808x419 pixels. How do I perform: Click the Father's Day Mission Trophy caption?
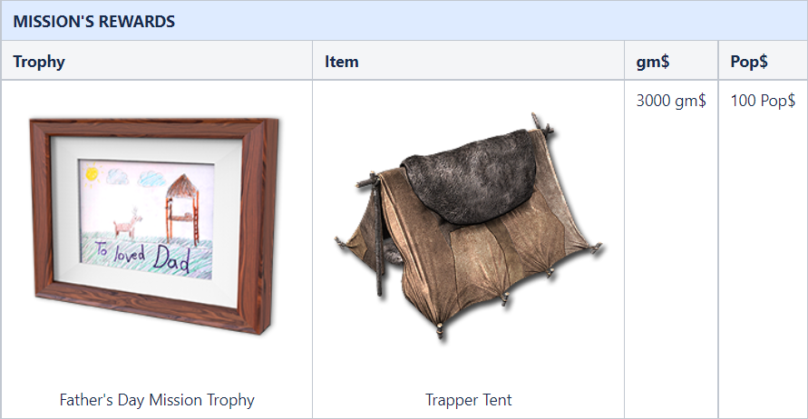157,400
